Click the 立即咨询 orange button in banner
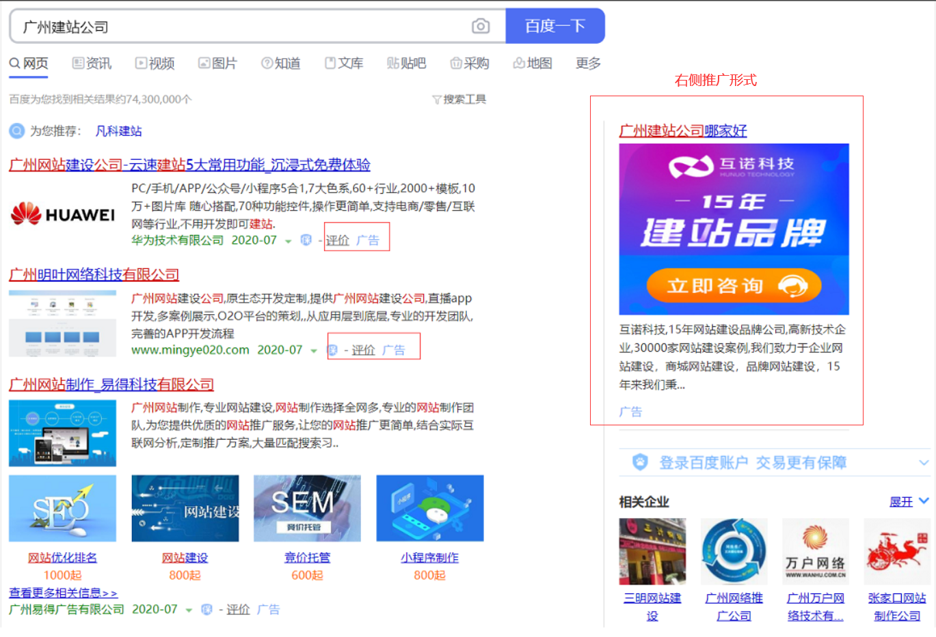The width and height of the screenshot is (936, 637). click(x=734, y=285)
